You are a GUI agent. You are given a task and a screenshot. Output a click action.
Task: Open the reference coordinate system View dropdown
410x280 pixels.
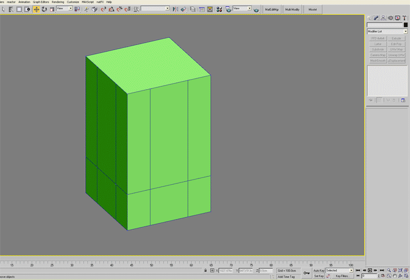pos(64,9)
